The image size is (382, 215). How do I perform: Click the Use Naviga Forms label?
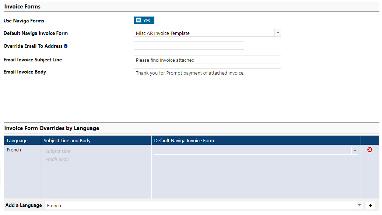click(24, 21)
